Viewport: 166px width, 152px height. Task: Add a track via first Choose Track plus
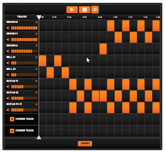click(12, 119)
